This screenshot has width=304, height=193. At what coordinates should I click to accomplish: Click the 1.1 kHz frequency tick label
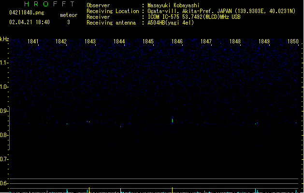[x=3, y=63]
